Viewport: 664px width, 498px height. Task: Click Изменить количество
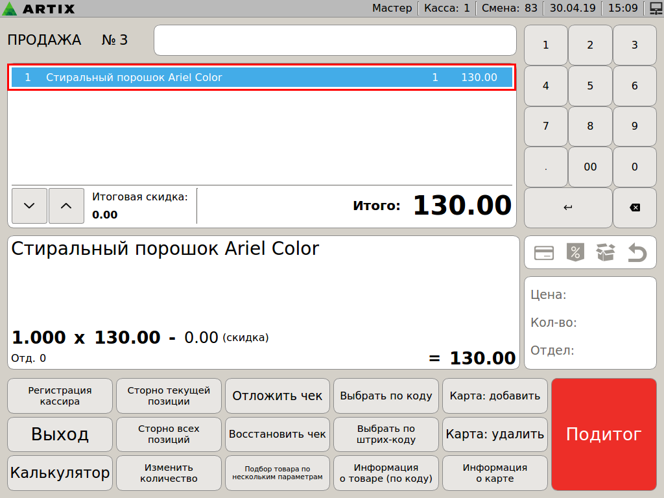[169, 473]
